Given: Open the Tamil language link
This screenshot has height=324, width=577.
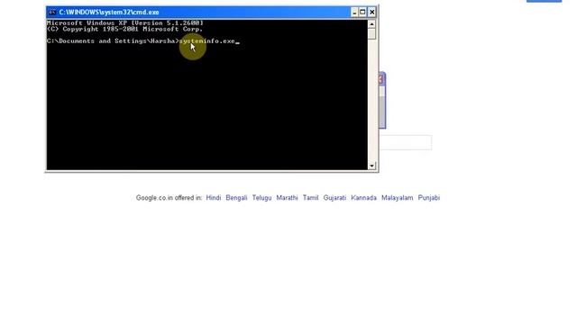Looking at the screenshot, I should click(310, 198).
